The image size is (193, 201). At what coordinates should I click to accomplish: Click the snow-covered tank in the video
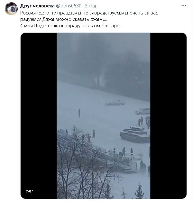(135, 134)
